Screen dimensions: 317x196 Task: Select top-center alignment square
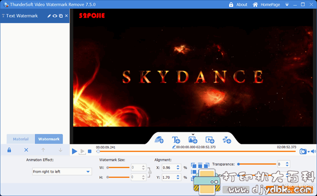pyautogui.click(x=200, y=166)
